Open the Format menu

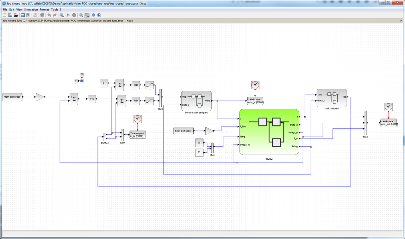coord(44,9)
